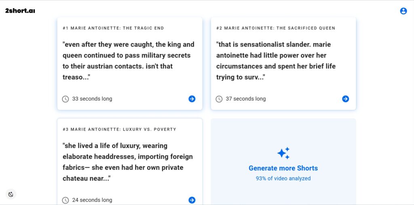This screenshot has width=414, height=205.
Task: Select The Sacrificed Queen card title
Action: pyautogui.click(x=276, y=28)
